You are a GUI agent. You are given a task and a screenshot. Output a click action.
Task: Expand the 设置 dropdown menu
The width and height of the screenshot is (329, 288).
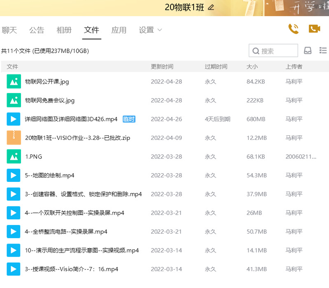[150, 30]
